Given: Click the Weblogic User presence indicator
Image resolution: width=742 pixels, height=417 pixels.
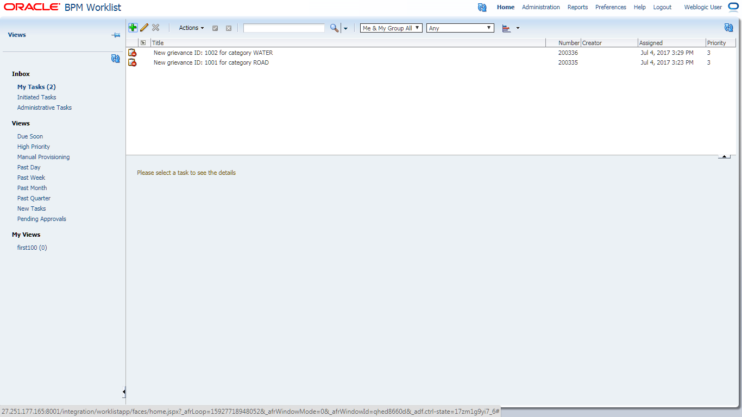Looking at the screenshot, I should [733, 7].
